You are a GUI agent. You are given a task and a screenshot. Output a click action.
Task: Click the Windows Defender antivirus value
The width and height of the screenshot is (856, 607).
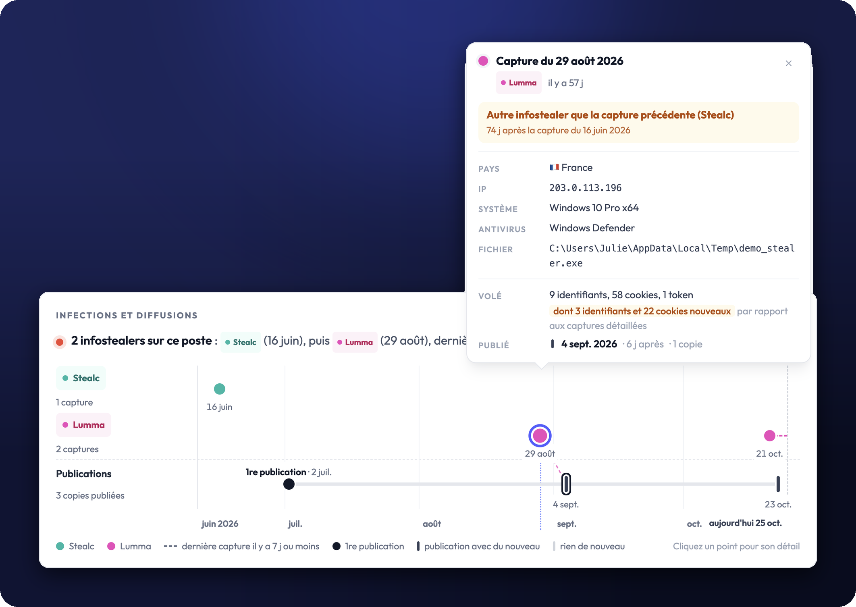coord(592,228)
